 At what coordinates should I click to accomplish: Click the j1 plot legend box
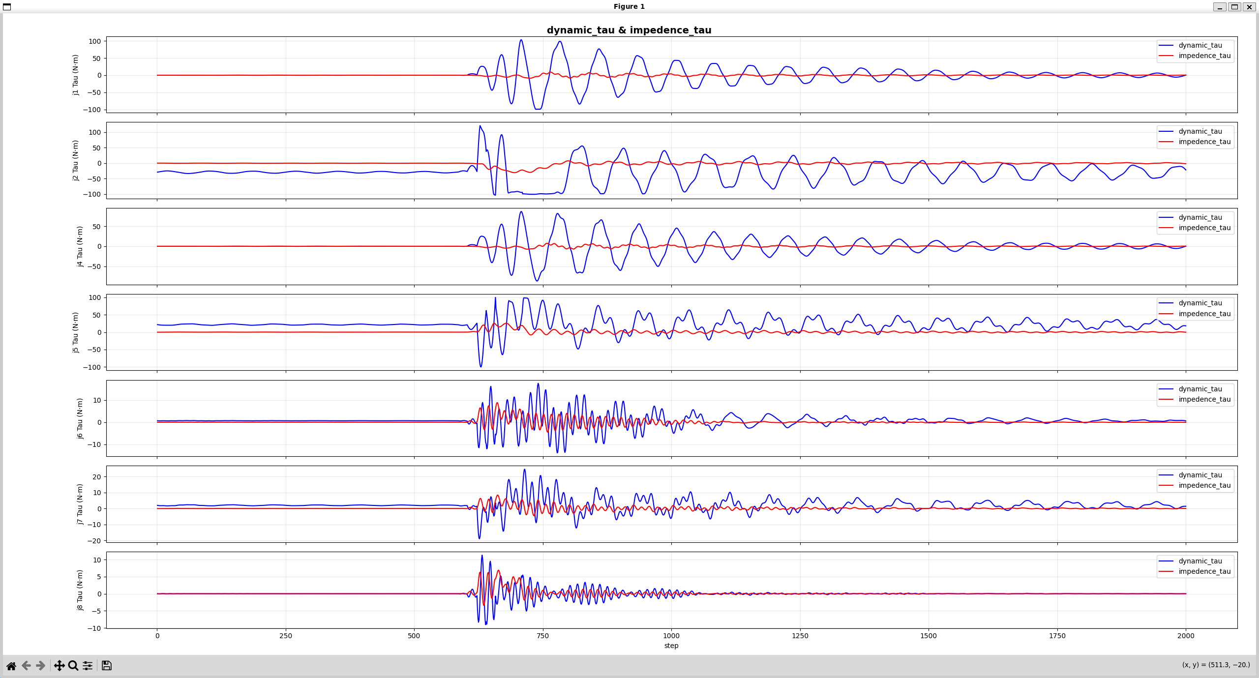[x=1195, y=51]
